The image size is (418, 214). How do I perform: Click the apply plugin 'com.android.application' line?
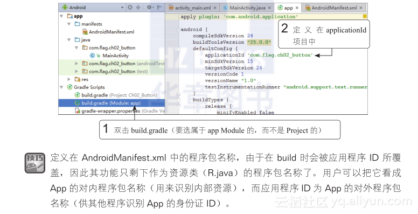[239, 17]
